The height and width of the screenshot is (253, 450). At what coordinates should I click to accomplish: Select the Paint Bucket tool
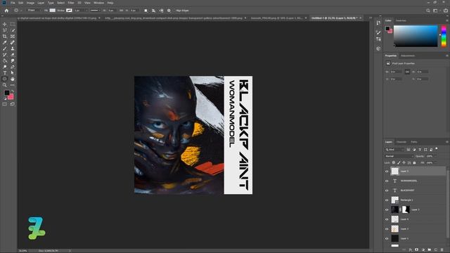(x=5, y=61)
